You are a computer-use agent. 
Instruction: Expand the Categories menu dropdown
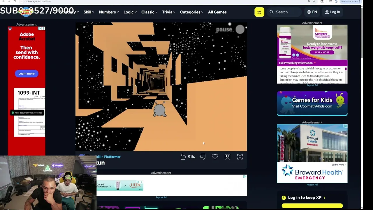pos(191,12)
